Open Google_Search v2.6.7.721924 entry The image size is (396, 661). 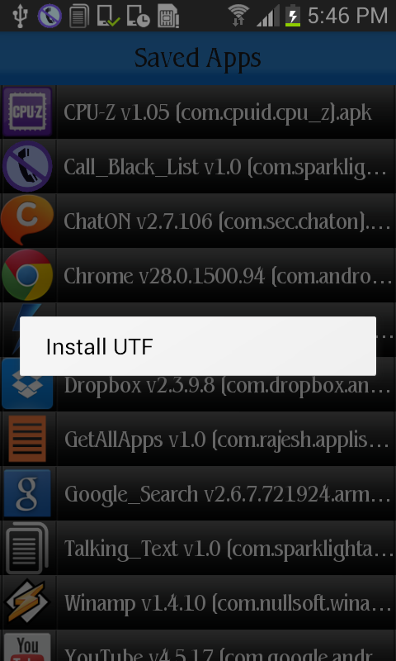click(227, 494)
